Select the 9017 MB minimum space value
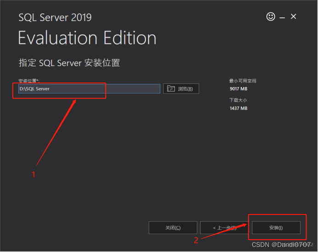 [239, 89]
